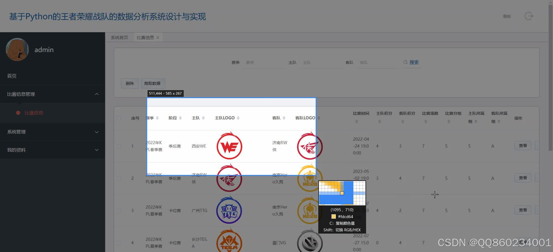Open the 看板 link in header

tap(507, 16)
